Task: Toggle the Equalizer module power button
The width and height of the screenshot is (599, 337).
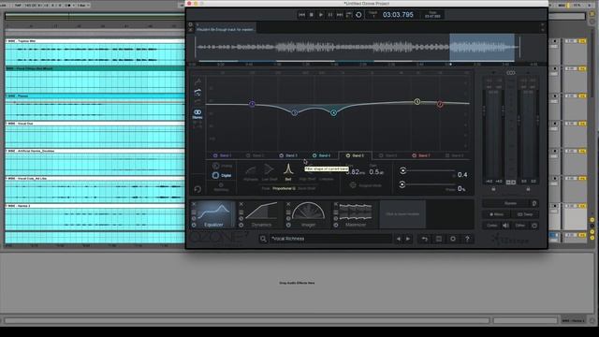Action: point(194,225)
